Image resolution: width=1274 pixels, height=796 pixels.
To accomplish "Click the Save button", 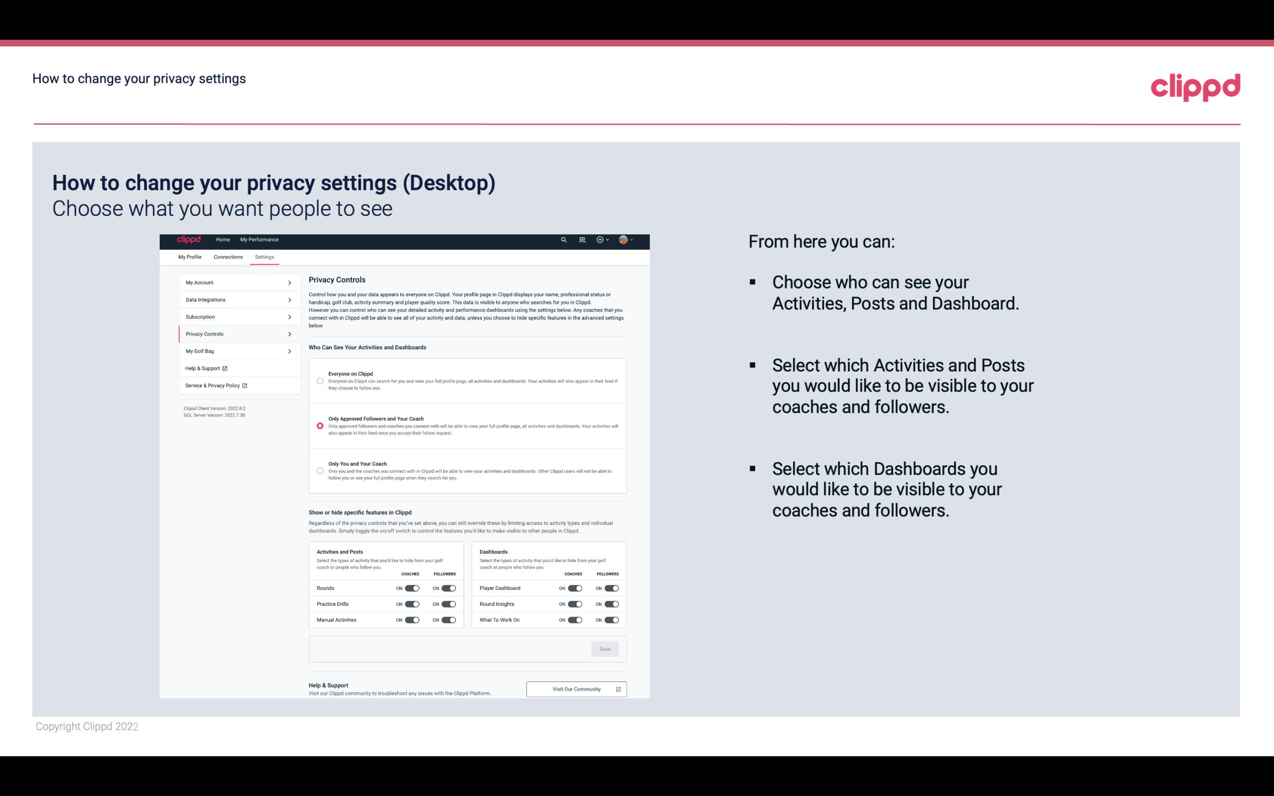I will 605,648.
